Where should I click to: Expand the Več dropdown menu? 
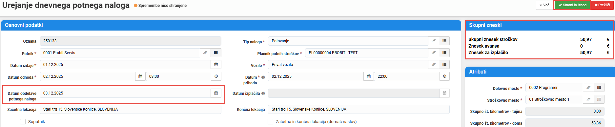coord(544,5)
